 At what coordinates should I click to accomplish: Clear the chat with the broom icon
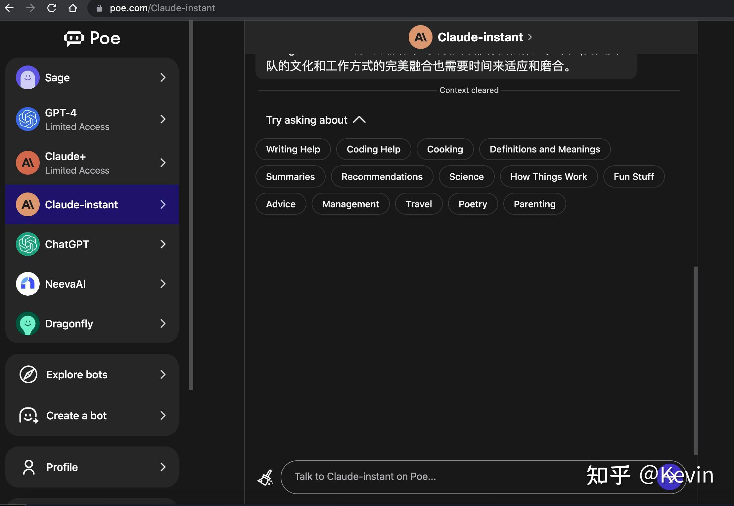[x=265, y=477]
